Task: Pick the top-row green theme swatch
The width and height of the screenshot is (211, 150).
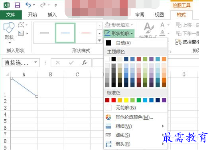Action: [145, 59]
